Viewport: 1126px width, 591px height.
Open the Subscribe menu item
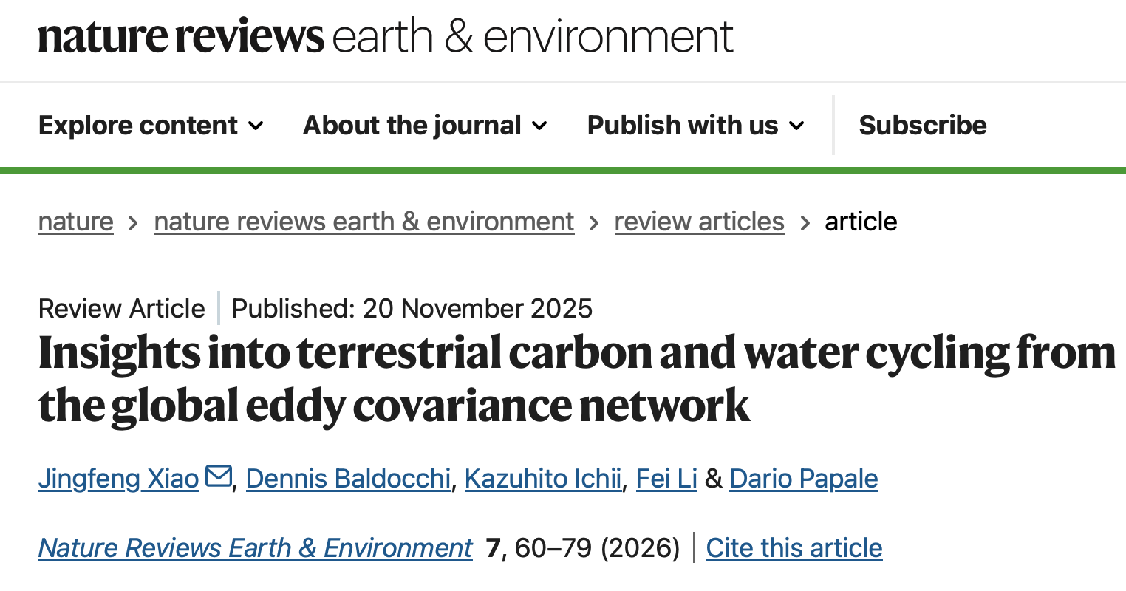[x=922, y=126]
